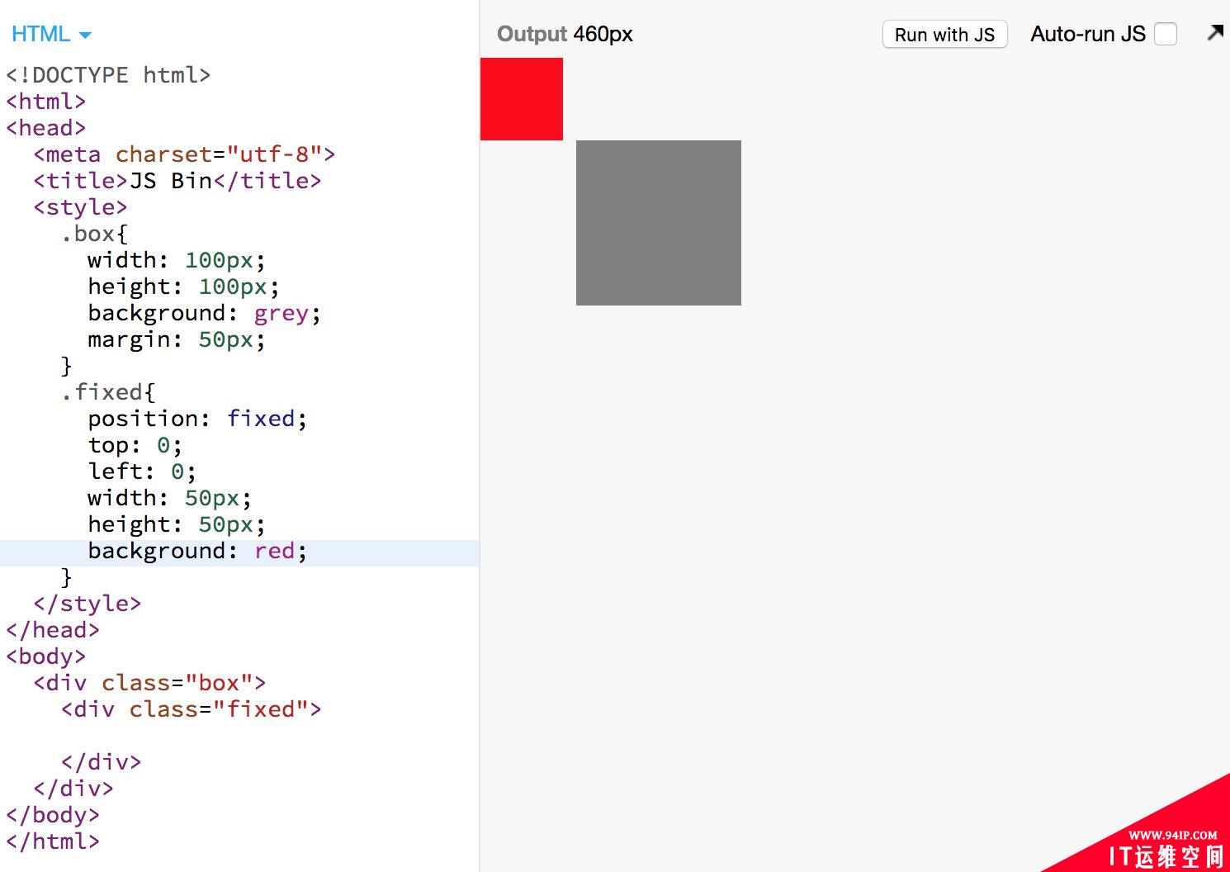Viewport: 1230px width, 872px height.
Task: Pop out the output with arrow icon
Action: click(x=1215, y=33)
